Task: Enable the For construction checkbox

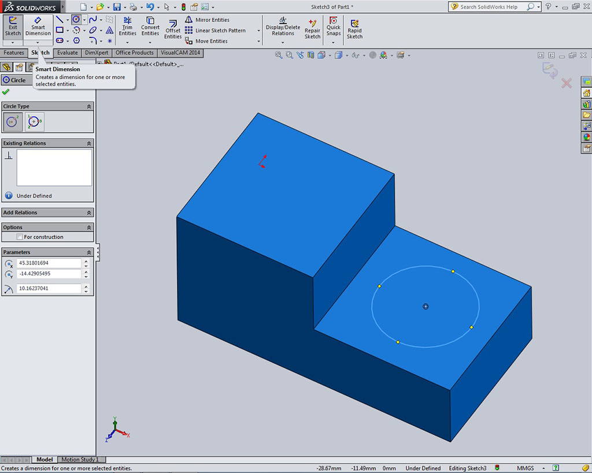Action: 20,237
